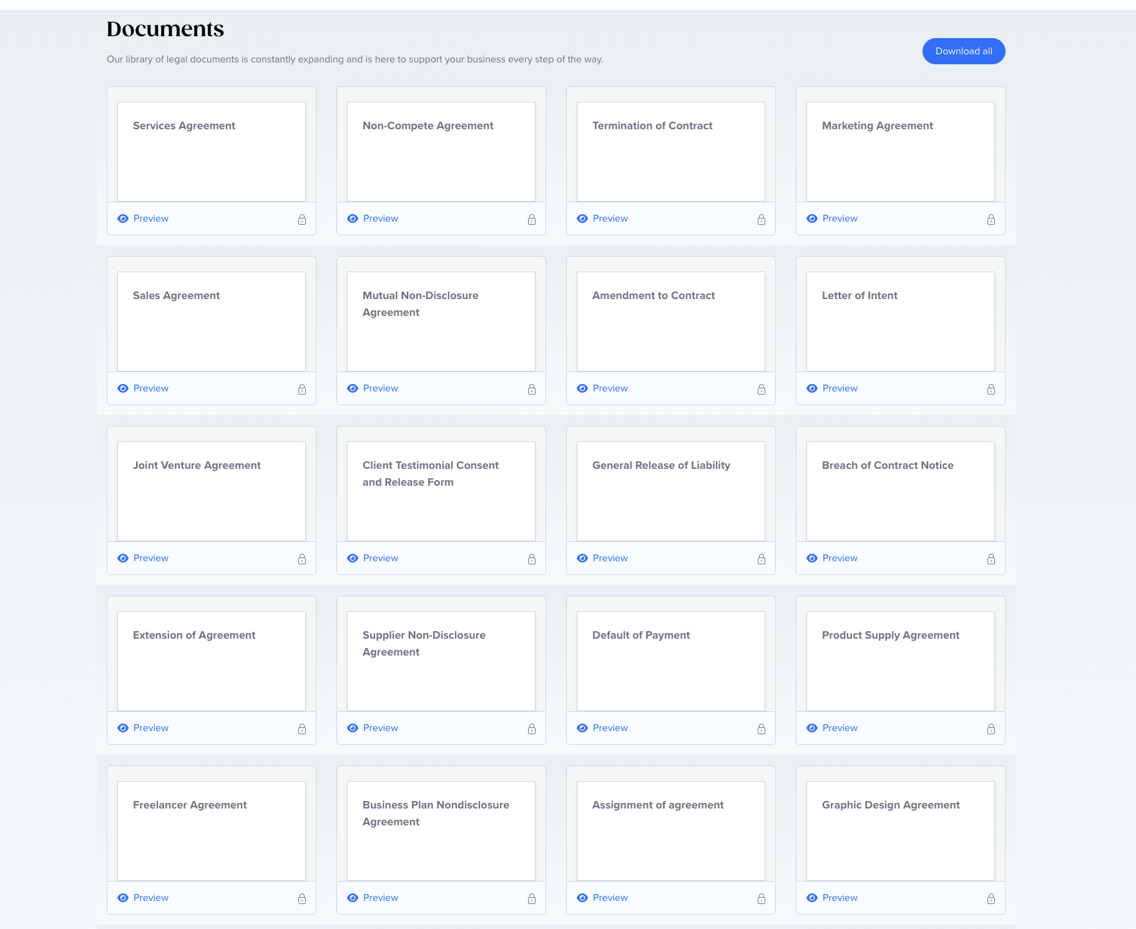Click lock icon on Termination of Contract card
This screenshot has width=1136, height=929.
(x=761, y=219)
